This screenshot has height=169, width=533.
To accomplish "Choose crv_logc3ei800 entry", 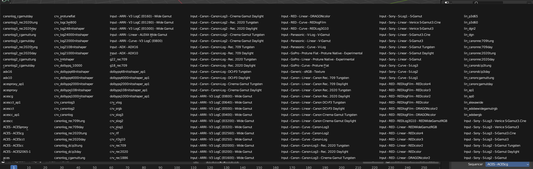I will tap(65, 22).
